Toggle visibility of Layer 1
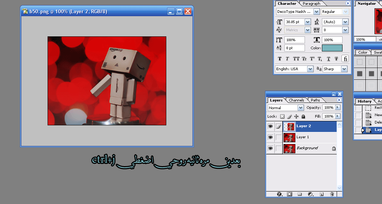The width and height of the screenshot is (382, 204). coord(270,137)
